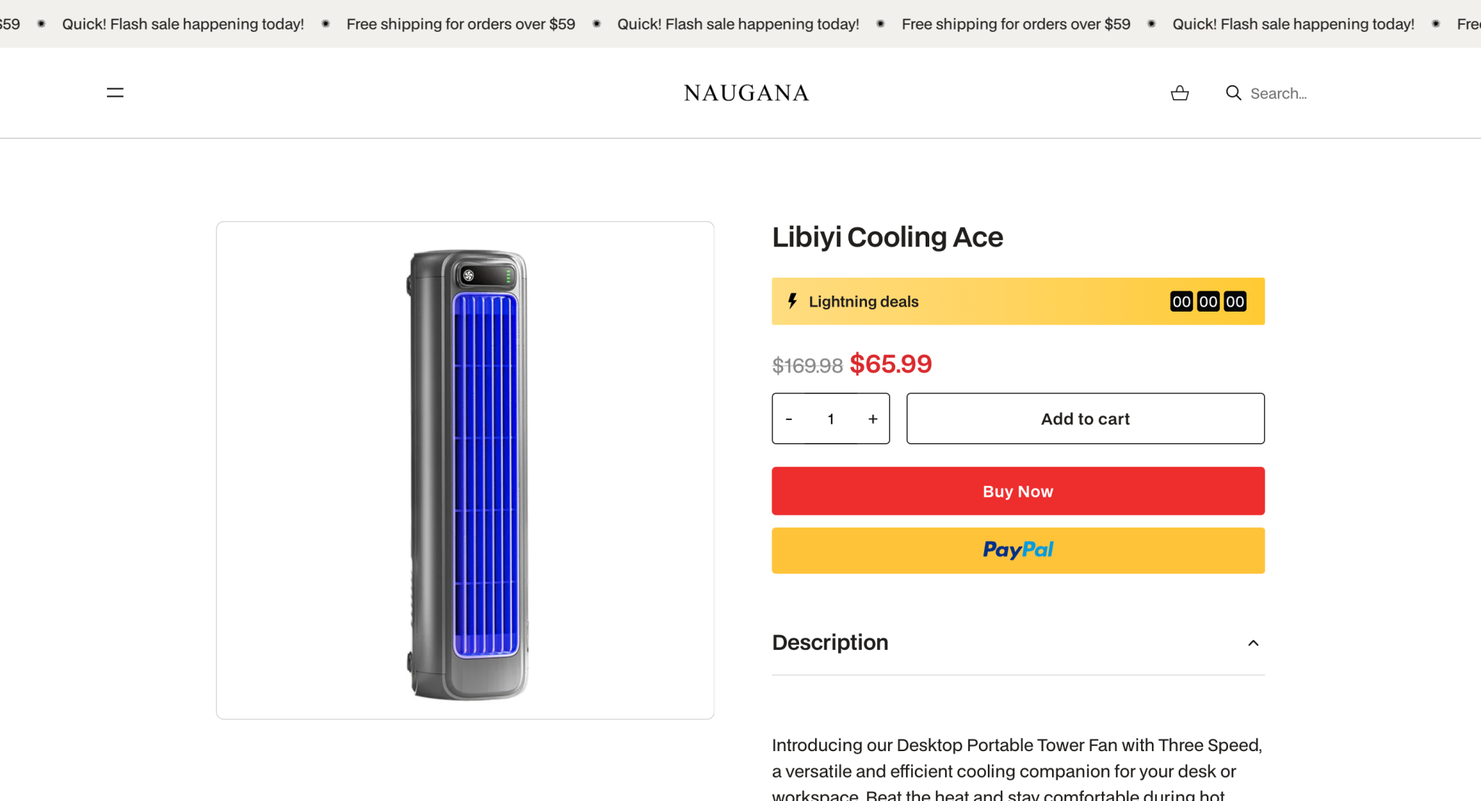
Task: Increase quantity with the plus stepper
Action: pos(873,419)
